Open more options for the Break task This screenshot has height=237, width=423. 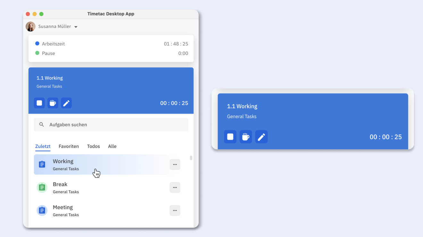175,188
